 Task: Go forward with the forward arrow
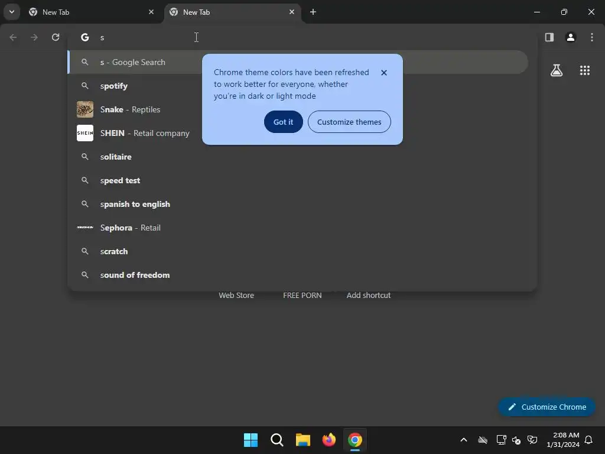pyautogui.click(x=34, y=37)
